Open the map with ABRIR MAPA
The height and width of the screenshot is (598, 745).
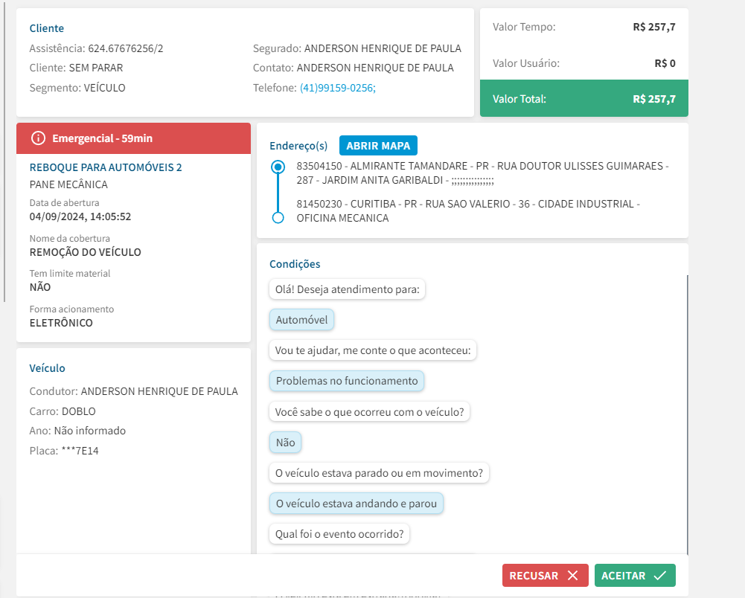[x=379, y=146]
